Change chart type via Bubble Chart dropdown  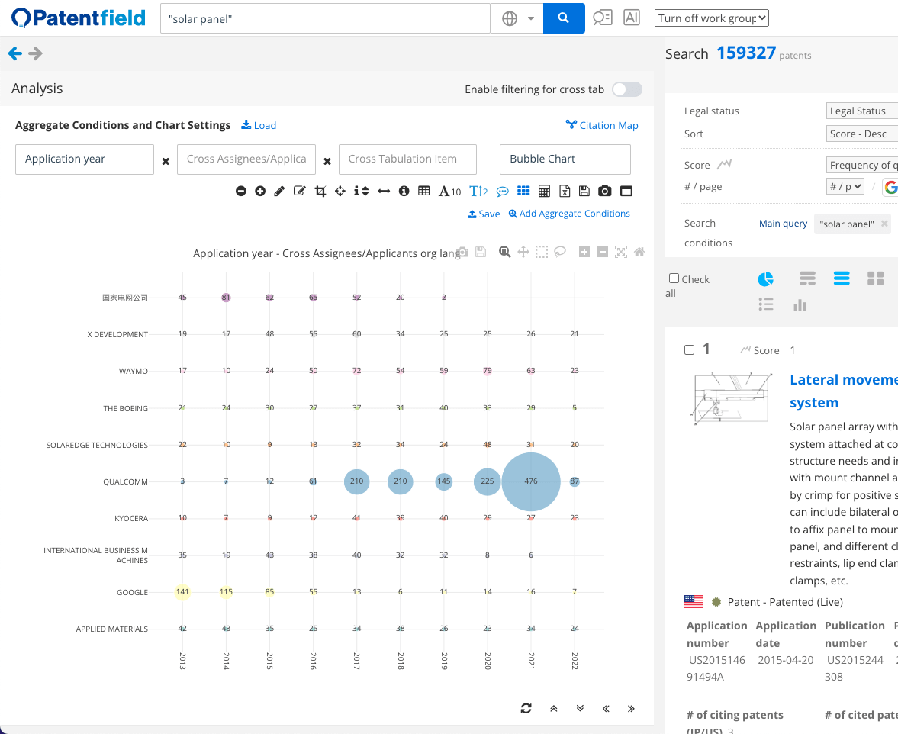[x=565, y=159]
